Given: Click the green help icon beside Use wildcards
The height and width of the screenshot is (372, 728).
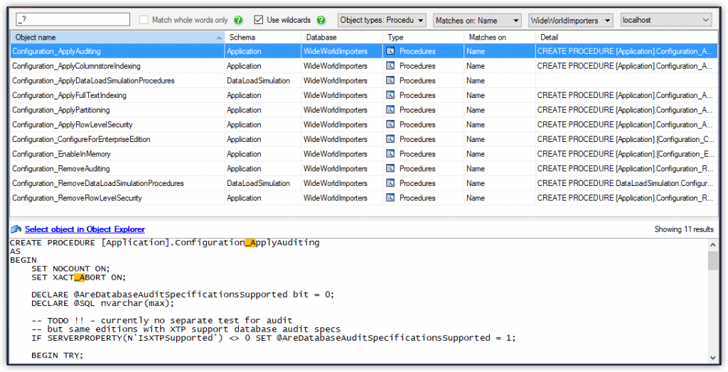Looking at the screenshot, I should point(321,21).
